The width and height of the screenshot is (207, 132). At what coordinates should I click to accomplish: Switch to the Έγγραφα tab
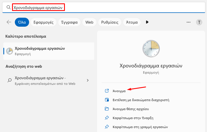pos(69,22)
